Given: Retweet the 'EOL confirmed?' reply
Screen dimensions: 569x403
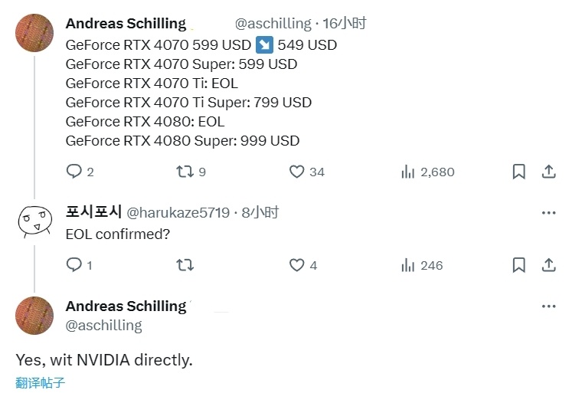Looking at the screenshot, I should tap(185, 265).
